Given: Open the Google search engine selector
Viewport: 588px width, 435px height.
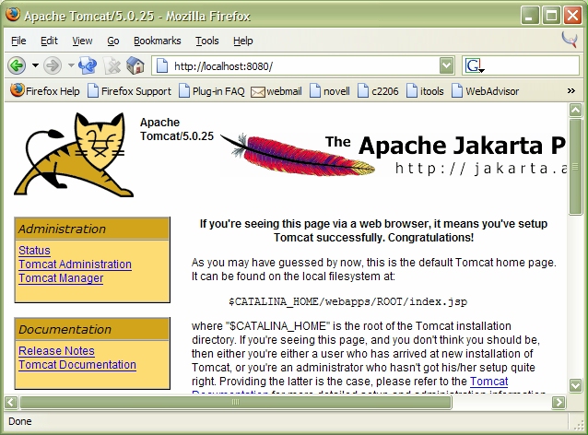Looking at the screenshot, I should coord(475,66).
